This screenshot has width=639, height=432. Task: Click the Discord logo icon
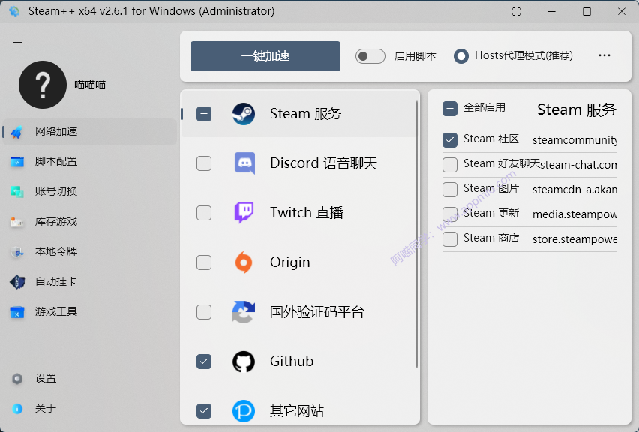(x=244, y=163)
